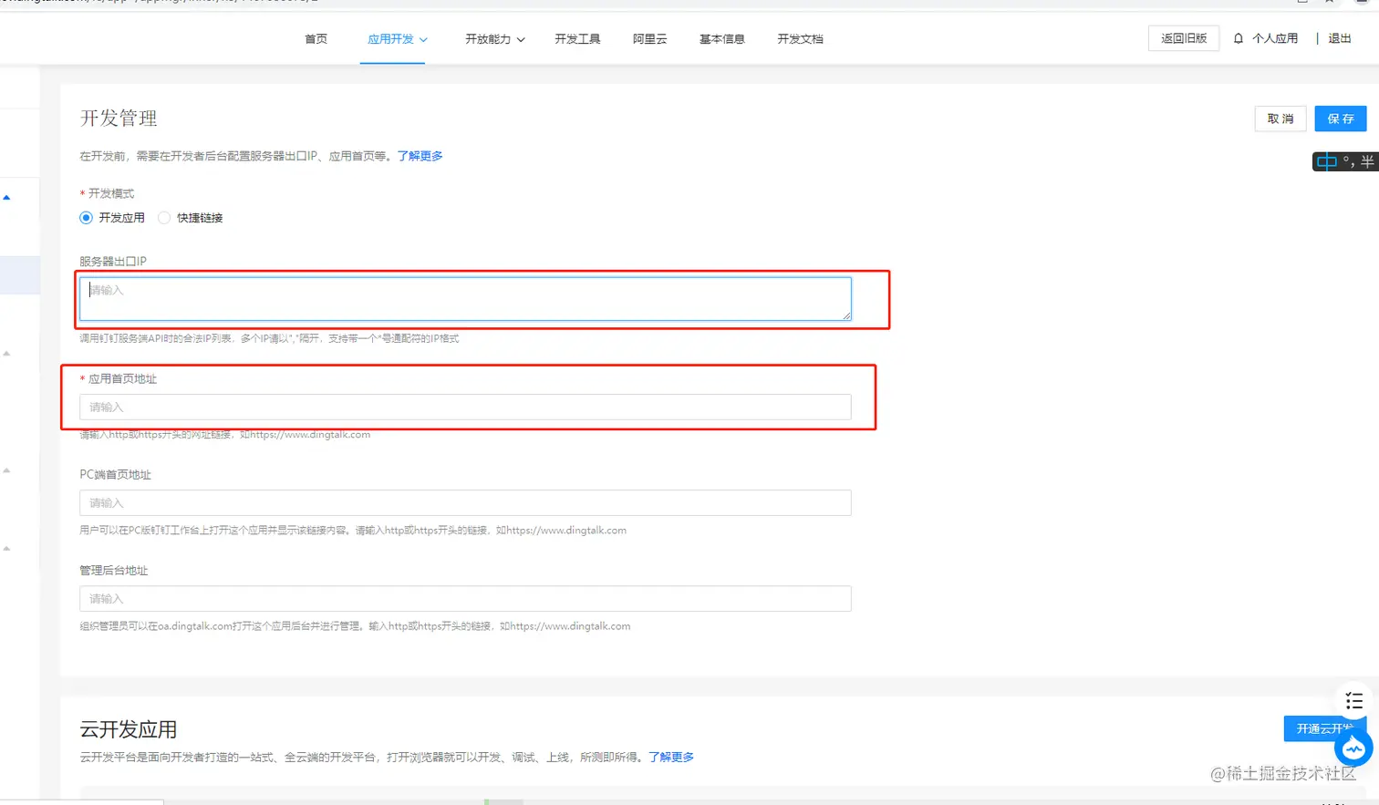Image resolution: width=1379 pixels, height=805 pixels.
Task: Click the half-width indicator 半
Action: coord(1369,160)
